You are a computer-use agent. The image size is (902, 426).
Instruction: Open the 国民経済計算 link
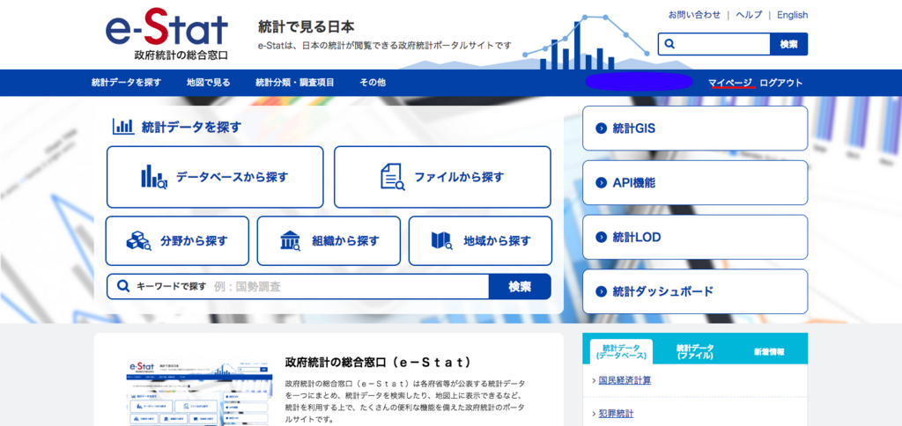tap(625, 380)
